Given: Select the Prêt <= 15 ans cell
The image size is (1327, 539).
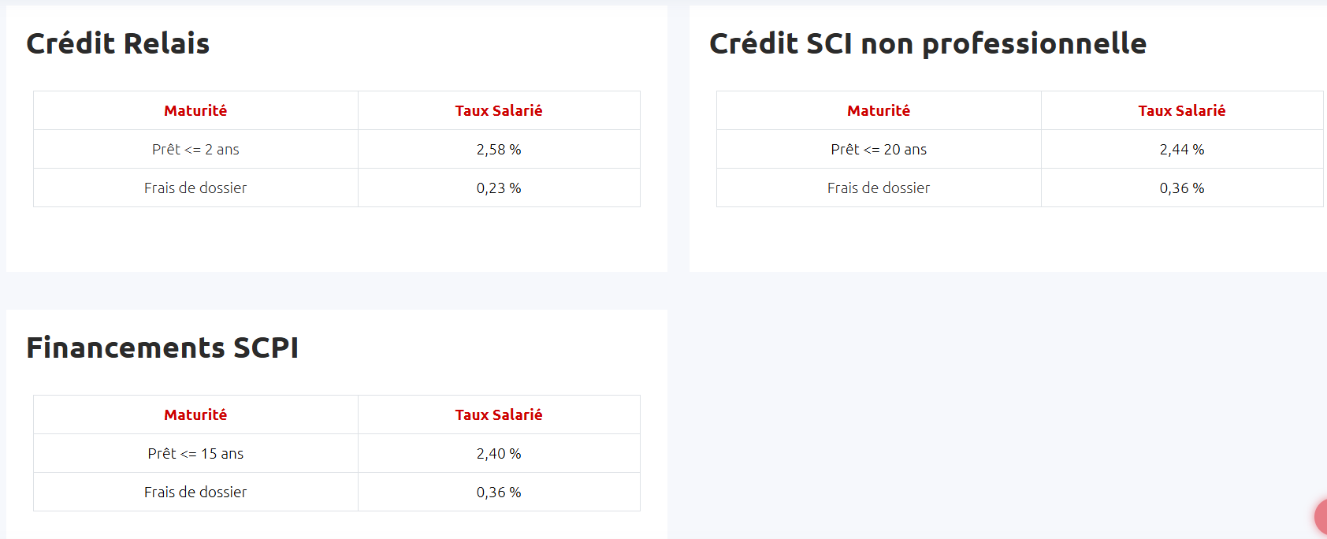Looking at the screenshot, I should pos(195,454).
